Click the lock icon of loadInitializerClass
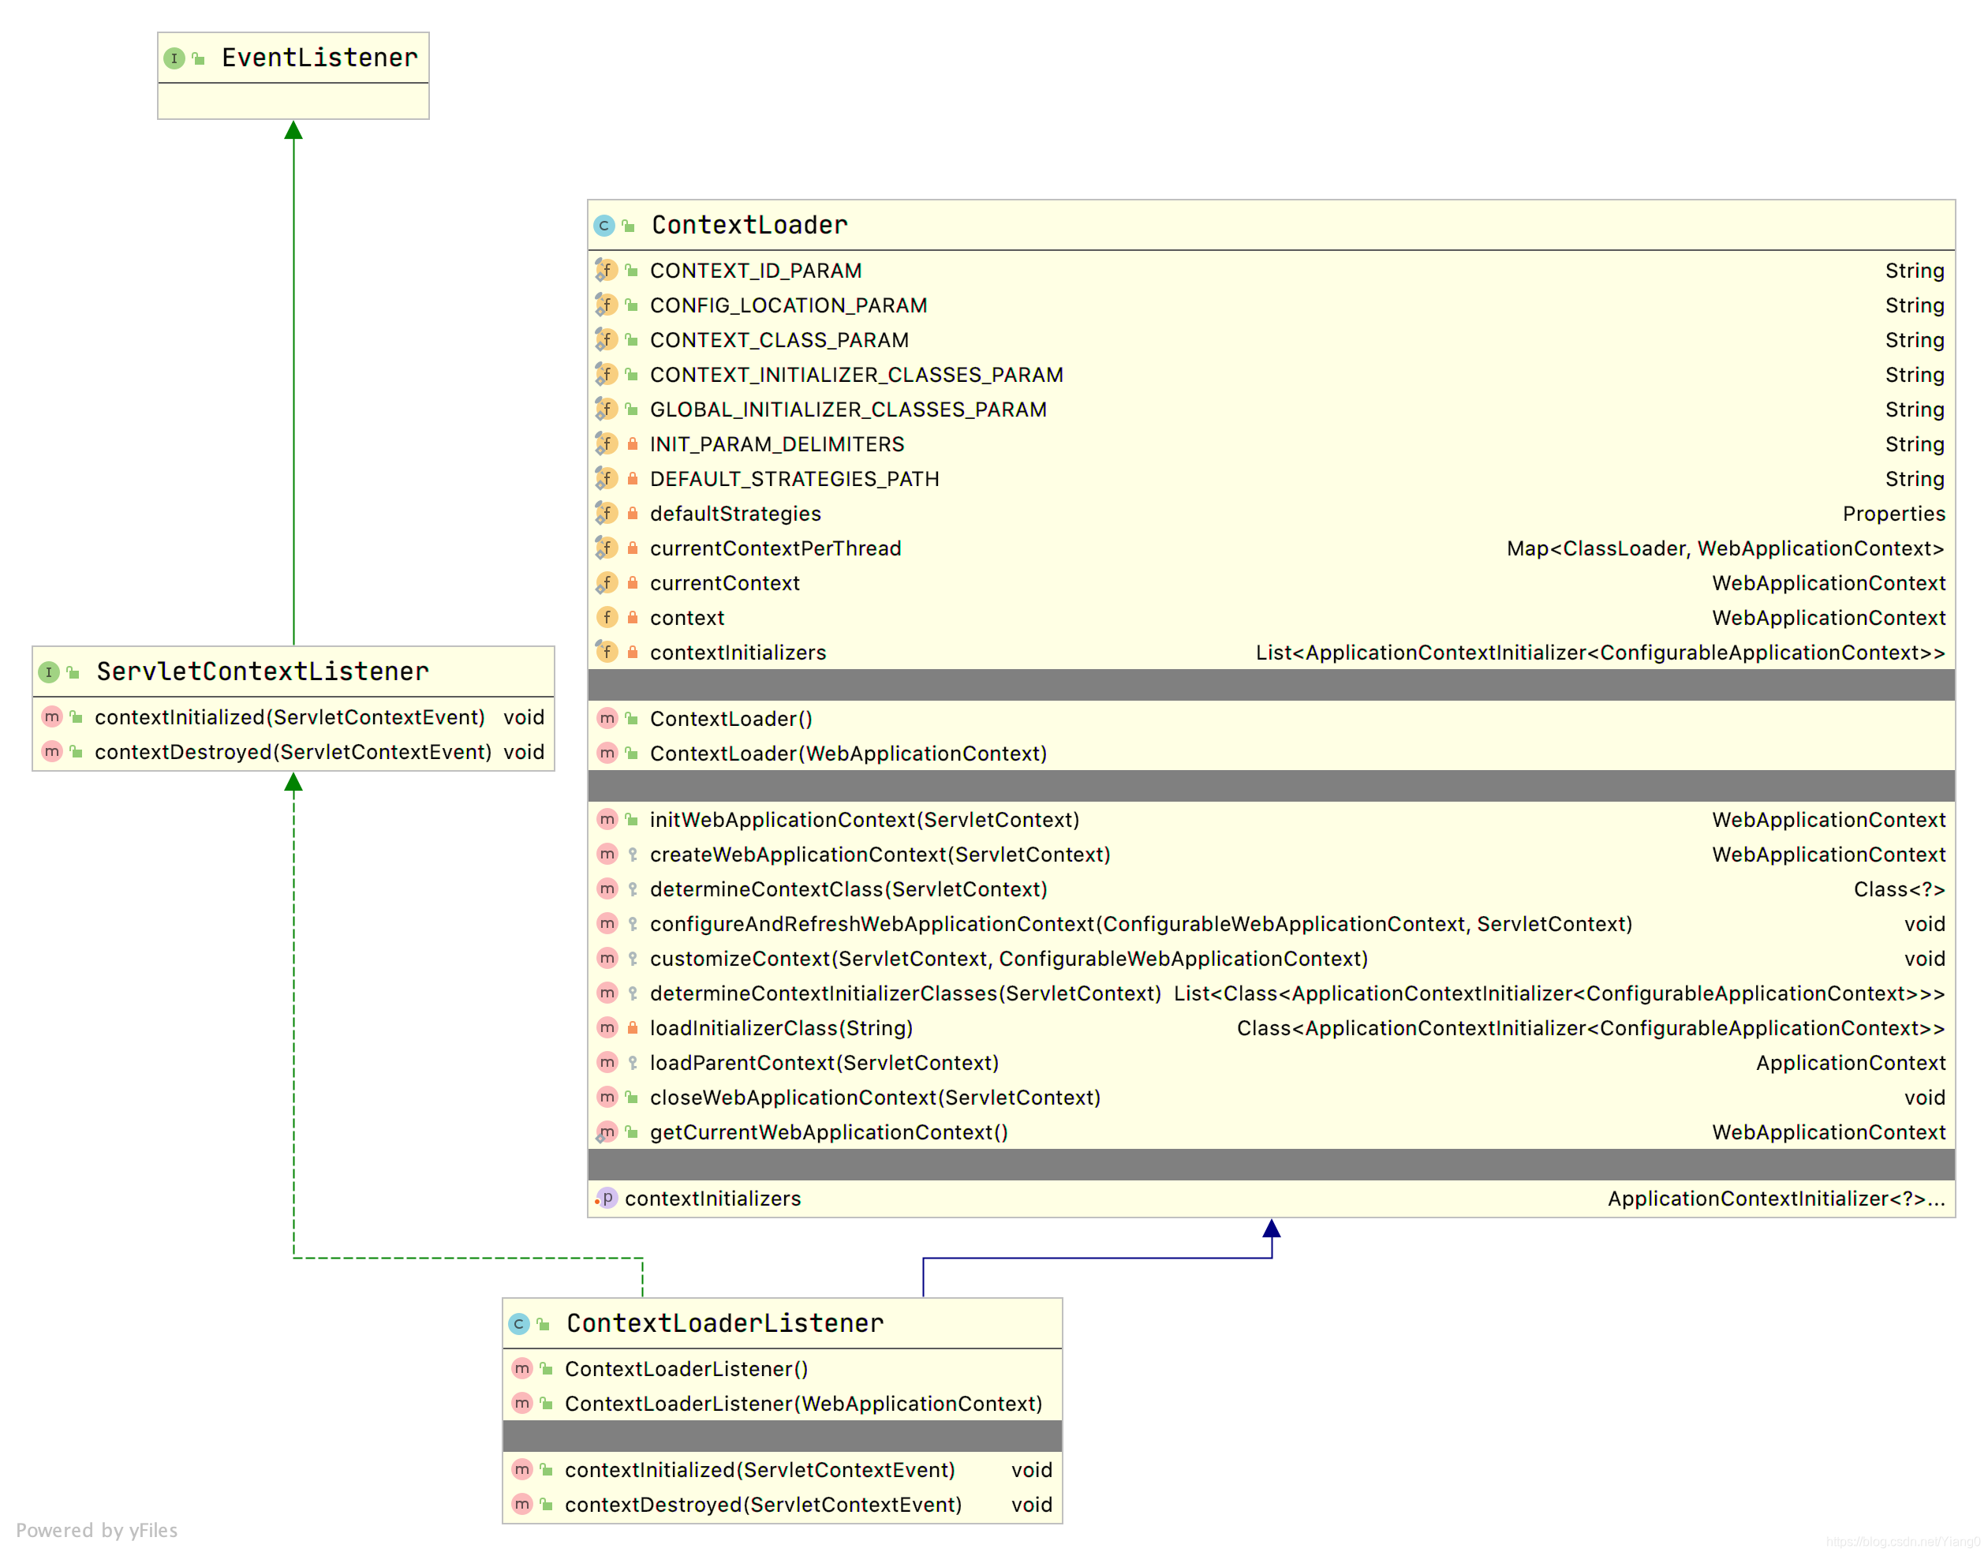 pyautogui.click(x=632, y=1027)
